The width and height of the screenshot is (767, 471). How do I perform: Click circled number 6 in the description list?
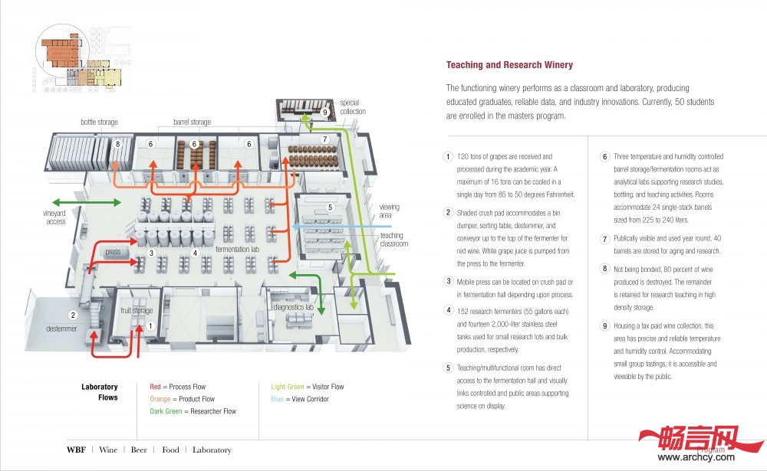click(x=604, y=157)
